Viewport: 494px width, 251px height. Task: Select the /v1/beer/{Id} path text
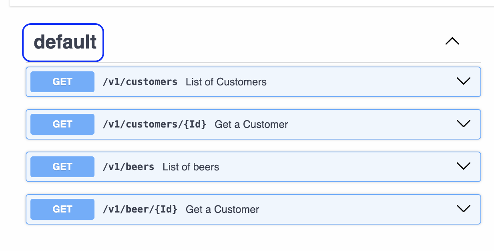140,209
